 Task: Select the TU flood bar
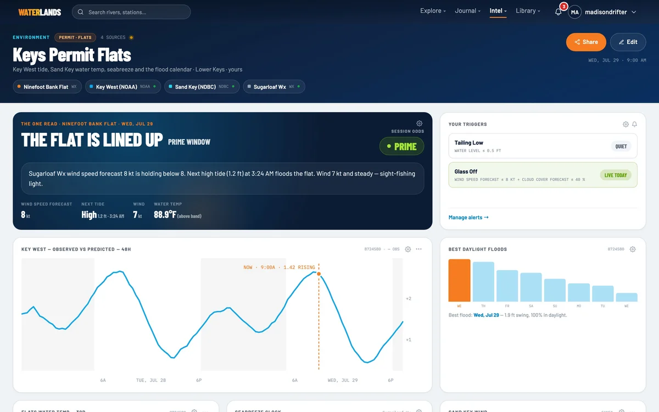[602, 293]
